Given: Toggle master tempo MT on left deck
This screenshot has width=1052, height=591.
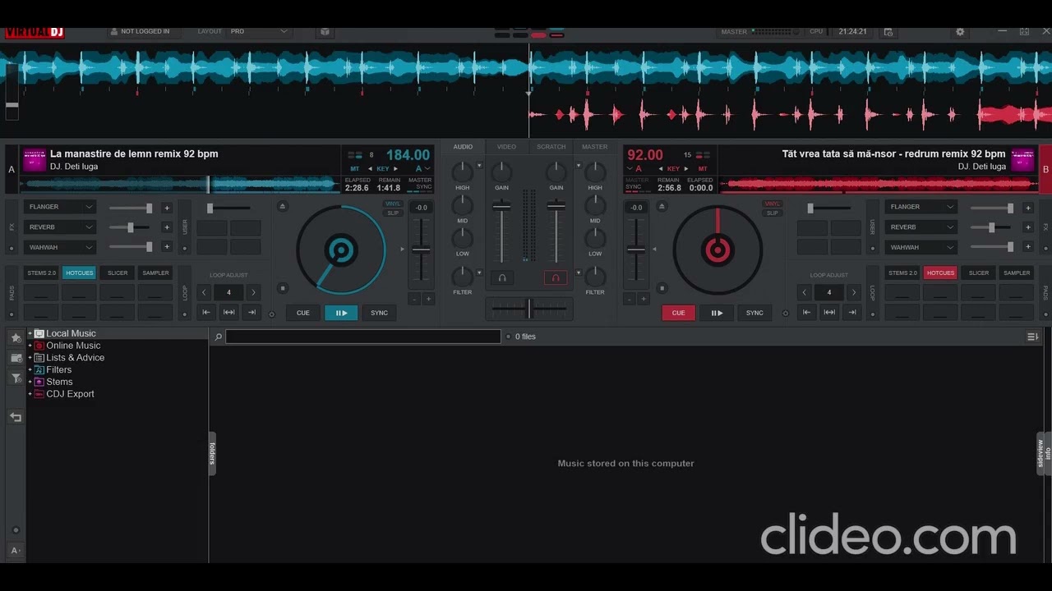Looking at the screenshot, I should click(x=355, y=168).
